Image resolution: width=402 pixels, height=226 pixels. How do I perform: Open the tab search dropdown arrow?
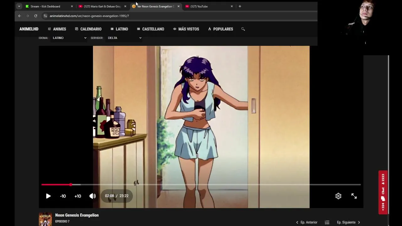pyautogui.click(x=19, y=6)
